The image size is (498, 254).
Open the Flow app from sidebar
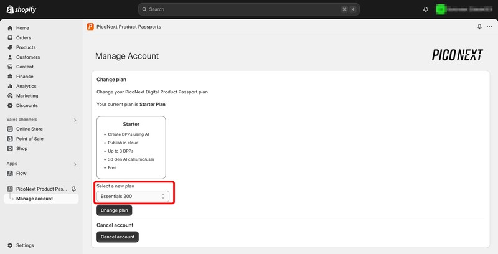tap(21, 173)
